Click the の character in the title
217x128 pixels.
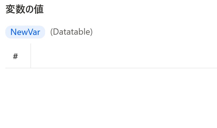pyautogui.click(x=30, y=10)
